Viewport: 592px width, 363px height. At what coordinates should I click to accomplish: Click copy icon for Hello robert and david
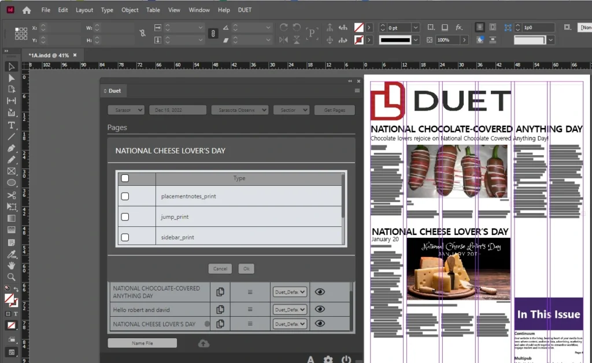220,310
